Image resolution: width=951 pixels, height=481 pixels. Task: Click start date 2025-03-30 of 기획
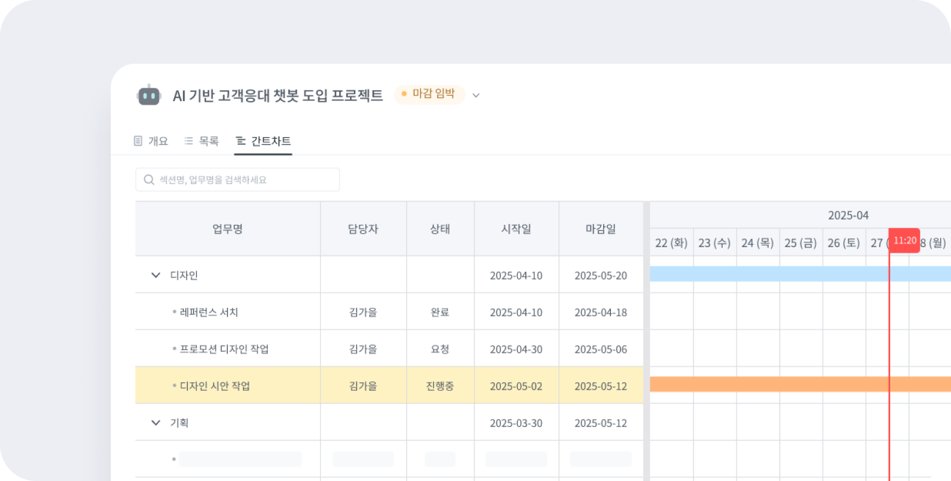[516, 423]
